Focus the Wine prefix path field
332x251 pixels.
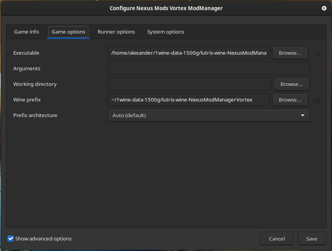[189, 100]
